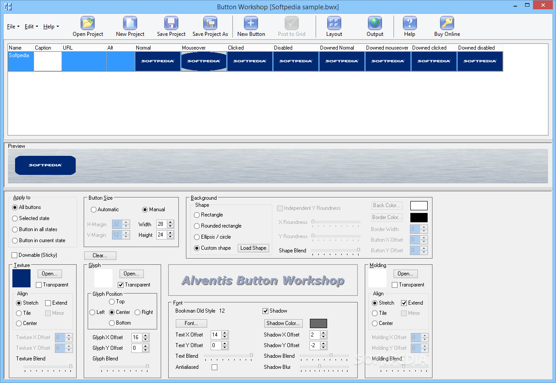Select the Disabled state thumbnail
556x383 pixels.
point(296,61)
